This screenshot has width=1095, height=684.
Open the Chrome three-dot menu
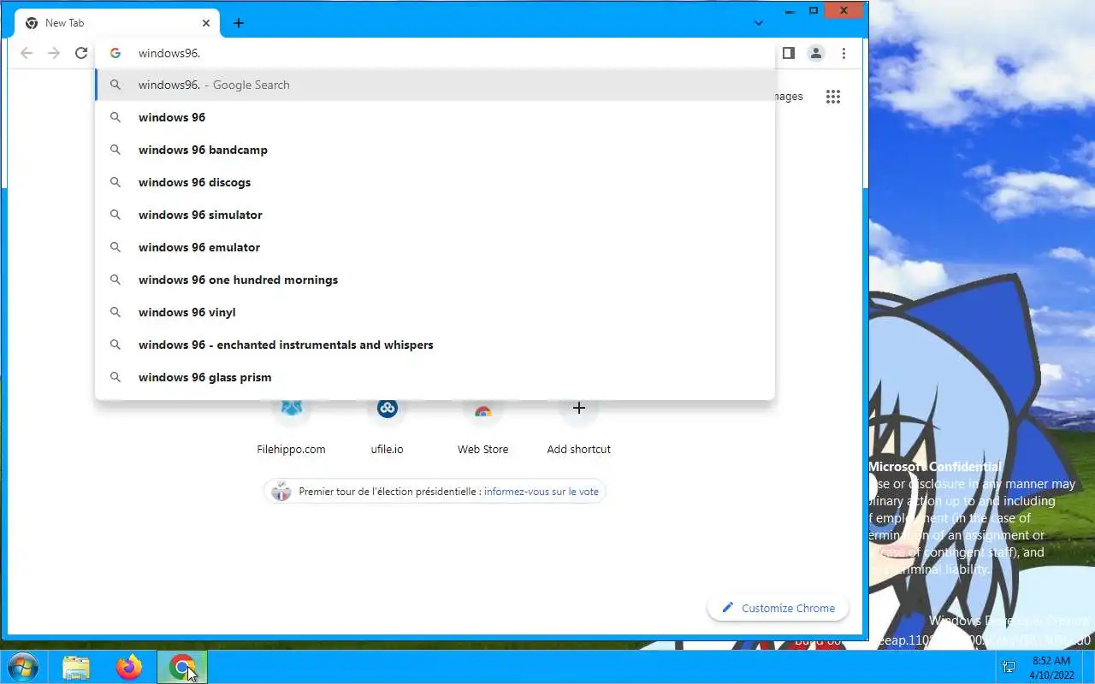click(x=843, y=53)
